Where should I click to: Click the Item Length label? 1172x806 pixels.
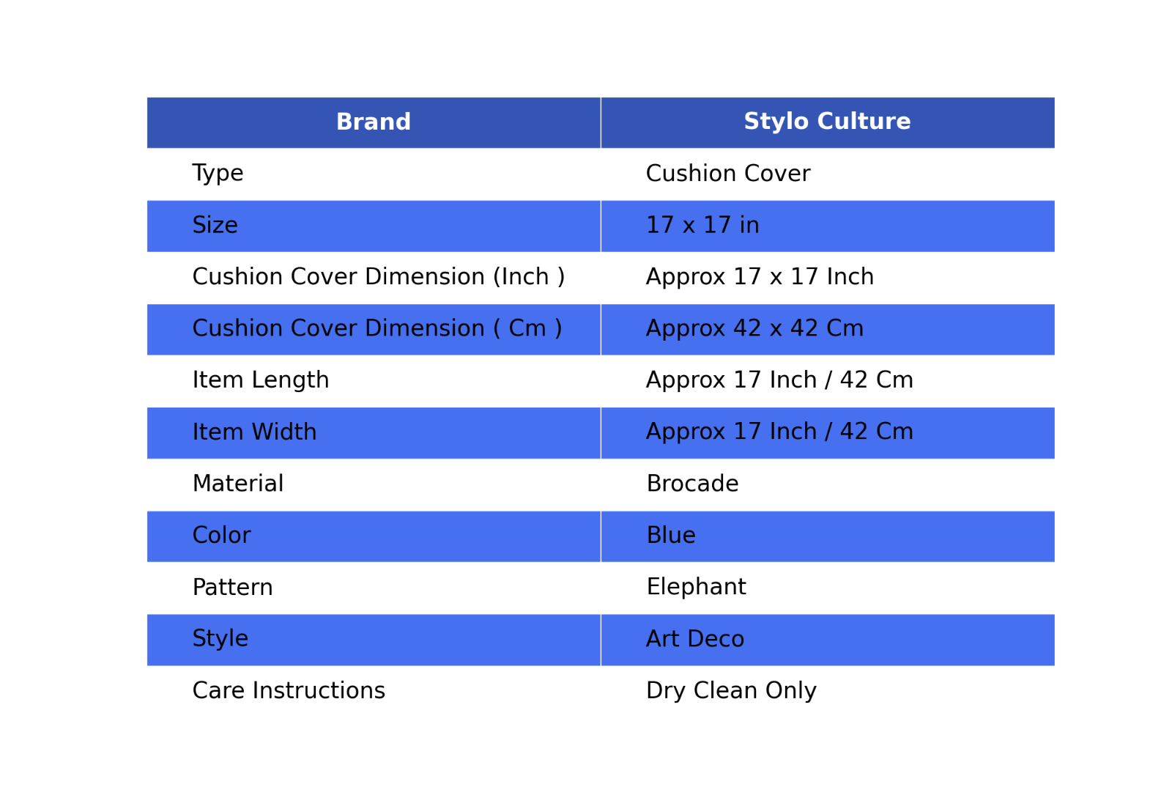tap(261, 380)
